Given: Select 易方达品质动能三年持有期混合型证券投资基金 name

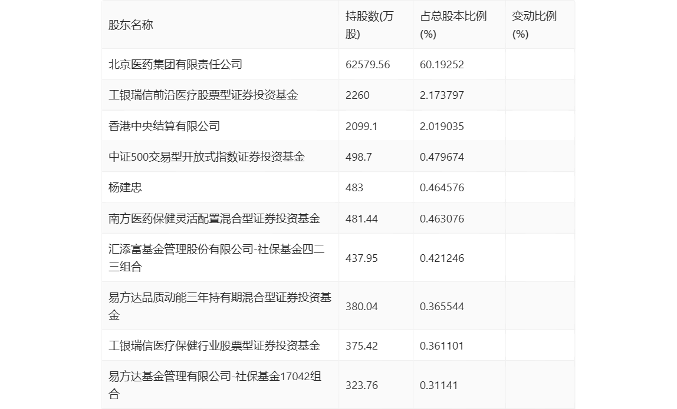Looking at the screenshot, I should [220, 306].
